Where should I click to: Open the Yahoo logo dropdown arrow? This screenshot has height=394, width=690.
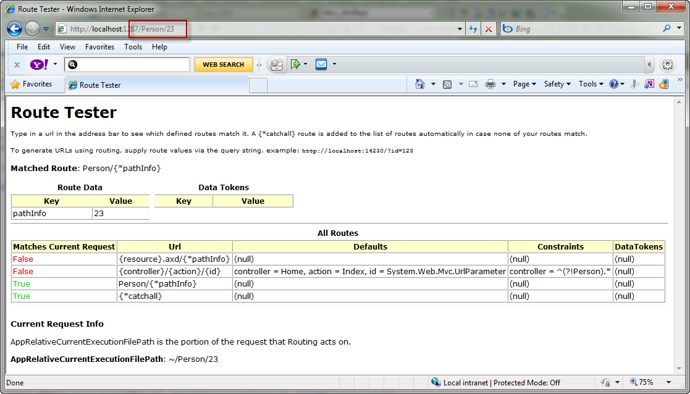(55, 64)
